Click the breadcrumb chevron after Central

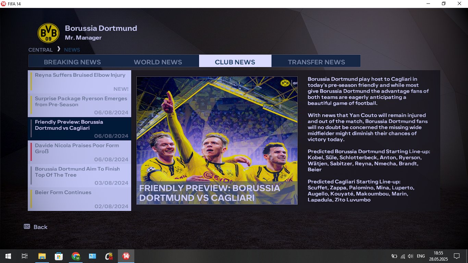point(59,49)
